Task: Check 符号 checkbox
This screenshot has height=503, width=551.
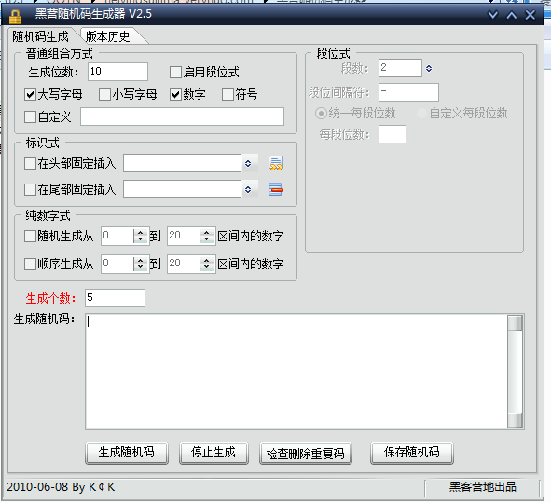Action: pyautogui.click(x=227, y=94)
